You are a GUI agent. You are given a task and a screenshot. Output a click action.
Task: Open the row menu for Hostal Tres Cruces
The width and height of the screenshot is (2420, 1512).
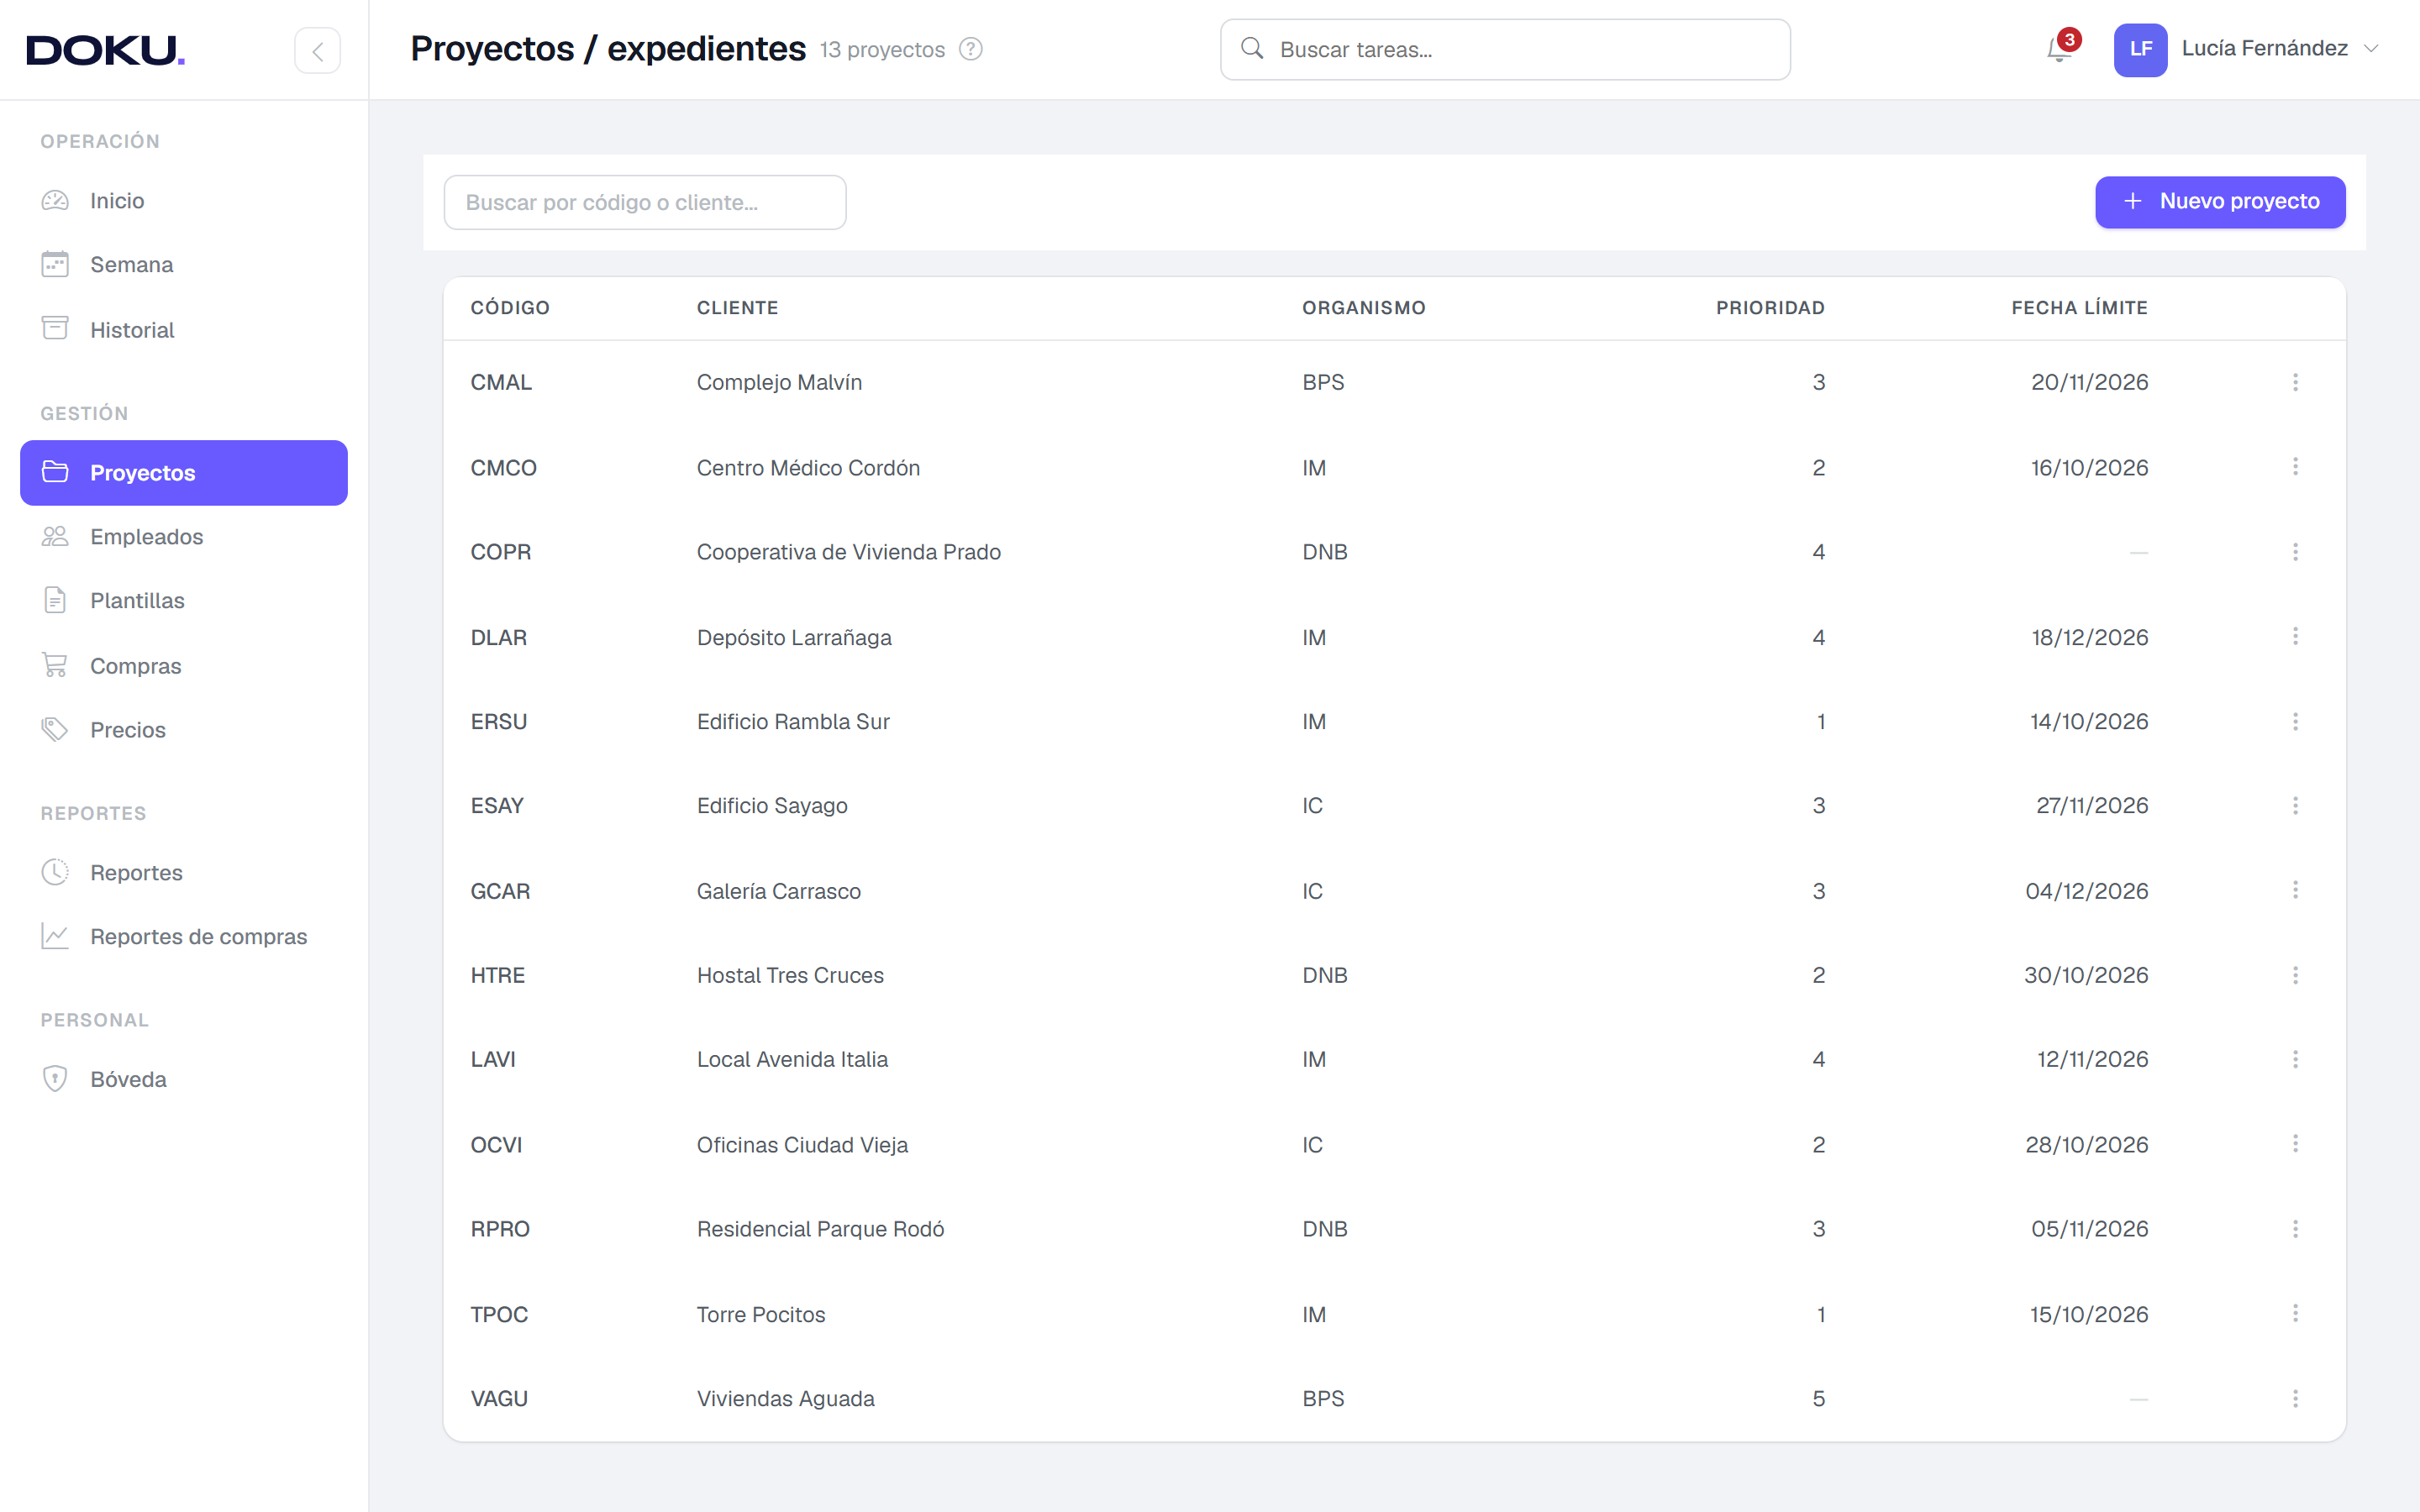pyautogui.click(x=2295, y=975)
